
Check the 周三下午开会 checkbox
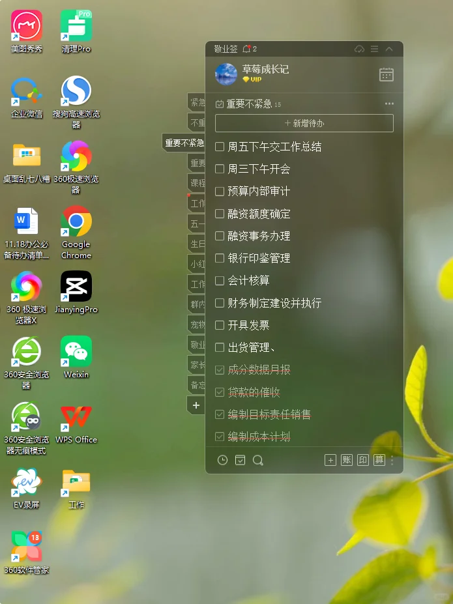point(220,169)
